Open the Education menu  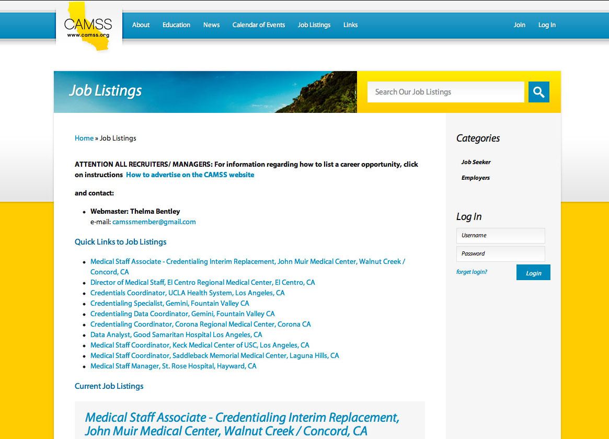176,25
